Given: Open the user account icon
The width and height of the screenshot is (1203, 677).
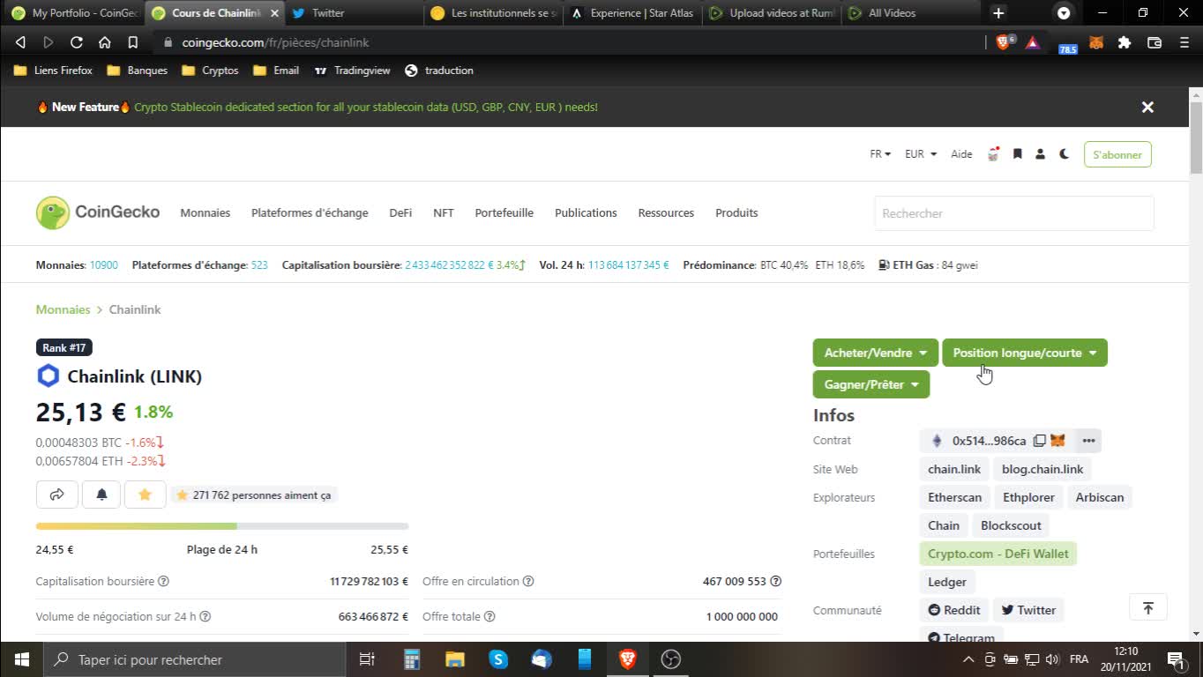Looking at the screenshot, I should click(x=1041, y=153).
